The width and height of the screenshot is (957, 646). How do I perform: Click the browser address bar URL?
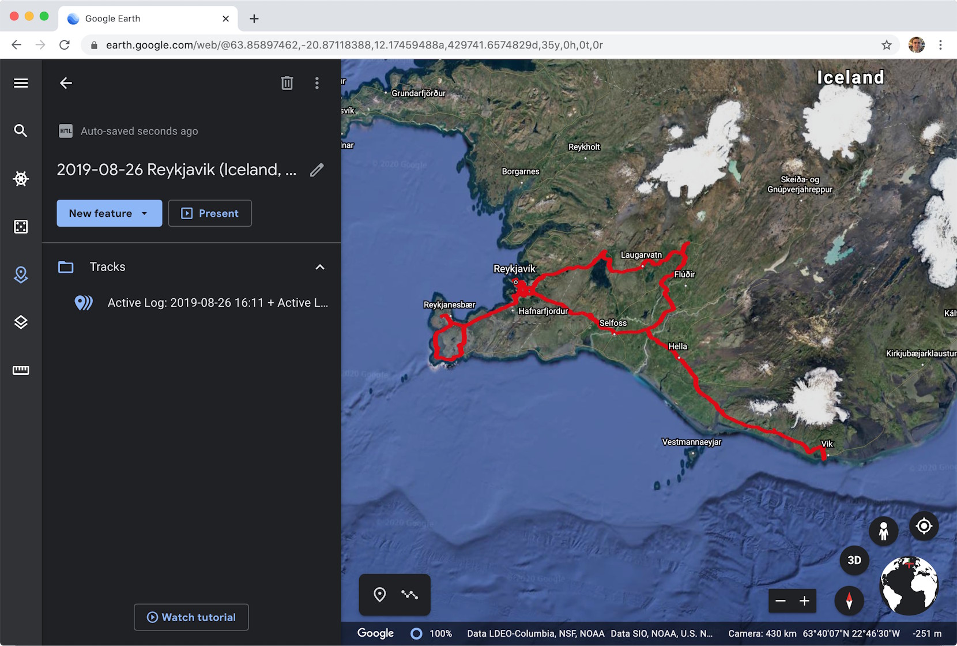[x=355, y=45]
